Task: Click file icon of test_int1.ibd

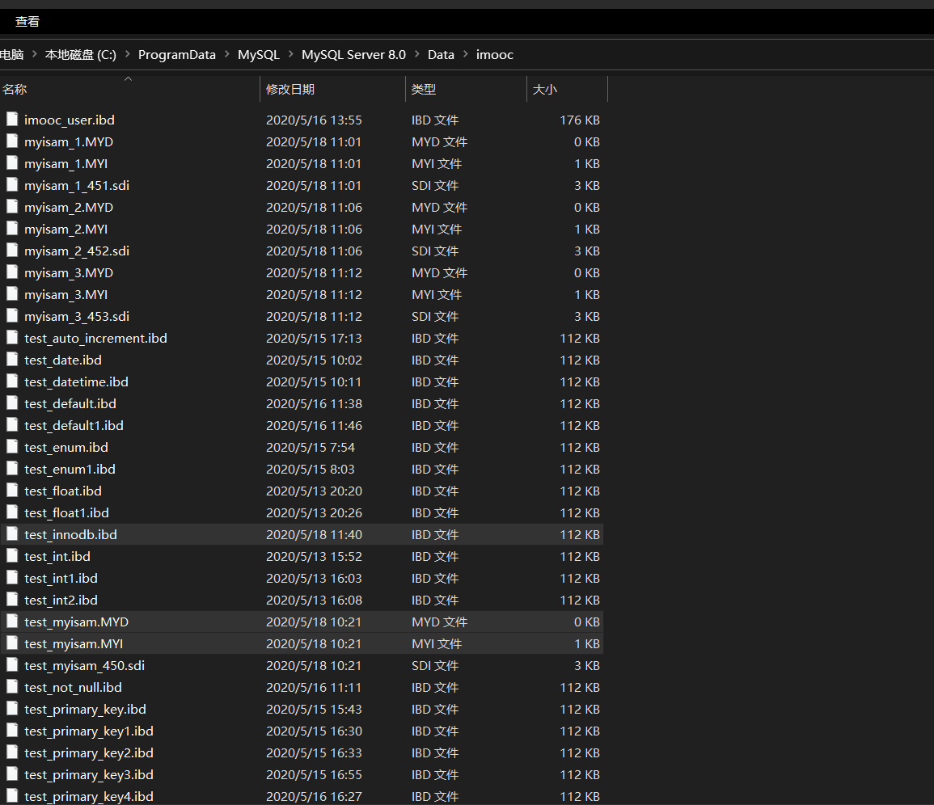Action: [x=12, y=578]
